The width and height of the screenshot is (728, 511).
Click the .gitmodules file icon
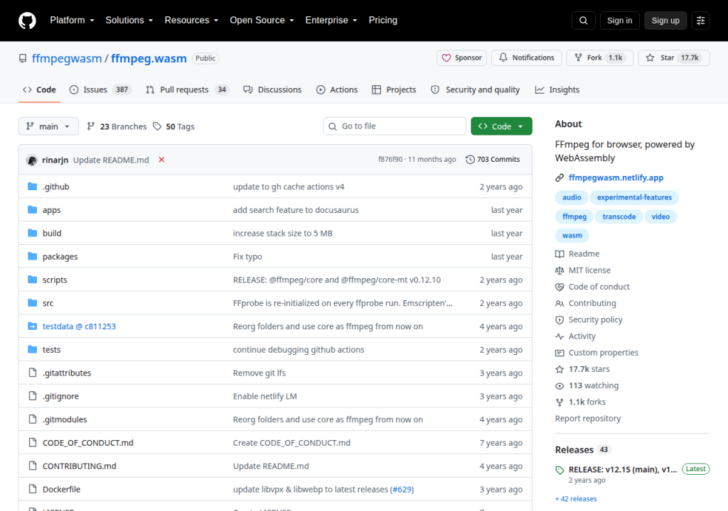point(32,419)
